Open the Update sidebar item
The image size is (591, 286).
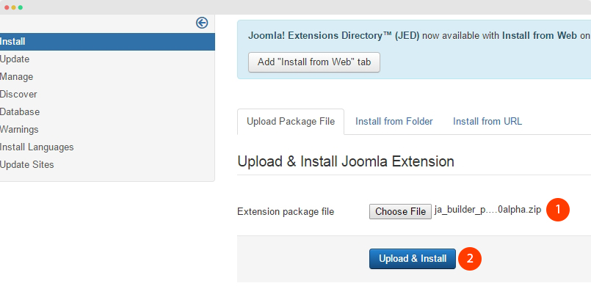(x=107, y=59)
